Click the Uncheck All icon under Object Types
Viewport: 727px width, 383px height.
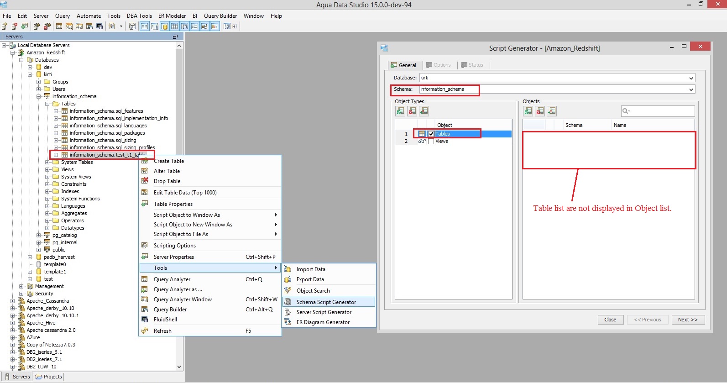point(412,111)
